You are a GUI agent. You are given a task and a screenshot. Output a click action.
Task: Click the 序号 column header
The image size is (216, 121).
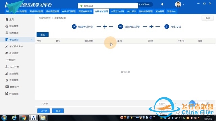(39, 41)
